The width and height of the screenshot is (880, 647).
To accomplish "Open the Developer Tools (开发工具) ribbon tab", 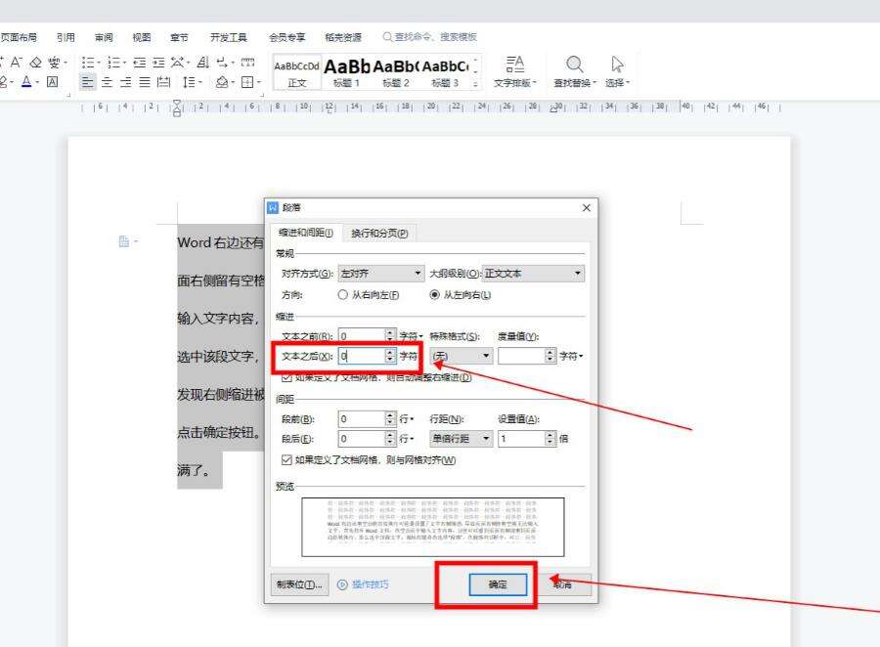I will tap(229, 37).
